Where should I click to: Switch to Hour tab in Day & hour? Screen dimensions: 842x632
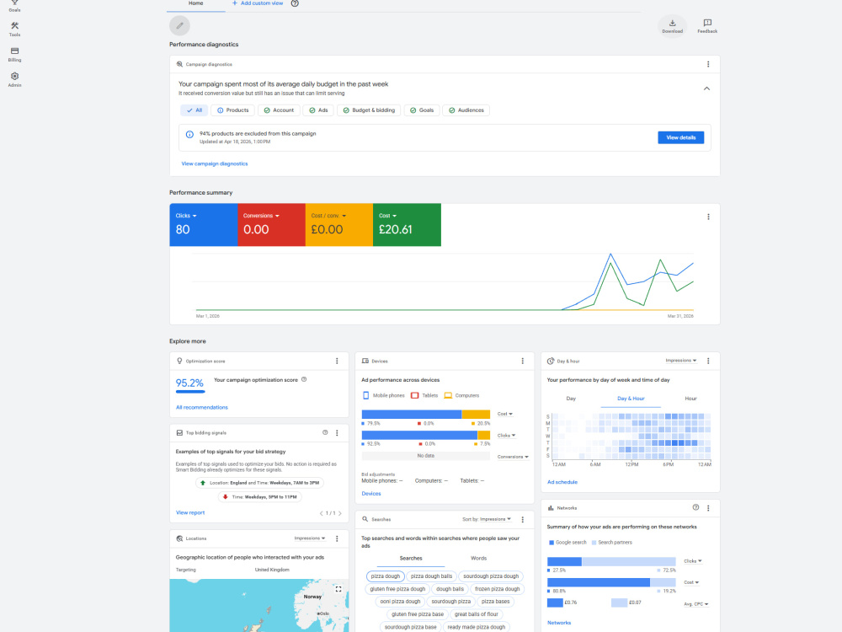coord(690,399)
